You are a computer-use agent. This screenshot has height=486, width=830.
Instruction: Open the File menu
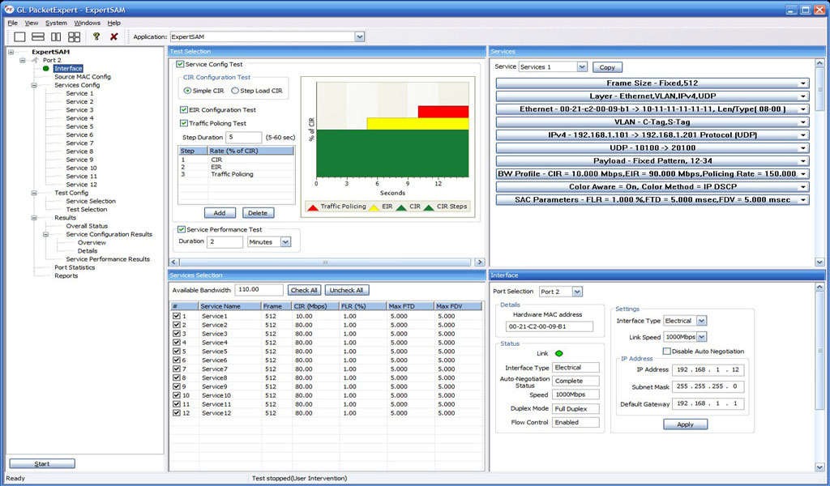point(13,23)
